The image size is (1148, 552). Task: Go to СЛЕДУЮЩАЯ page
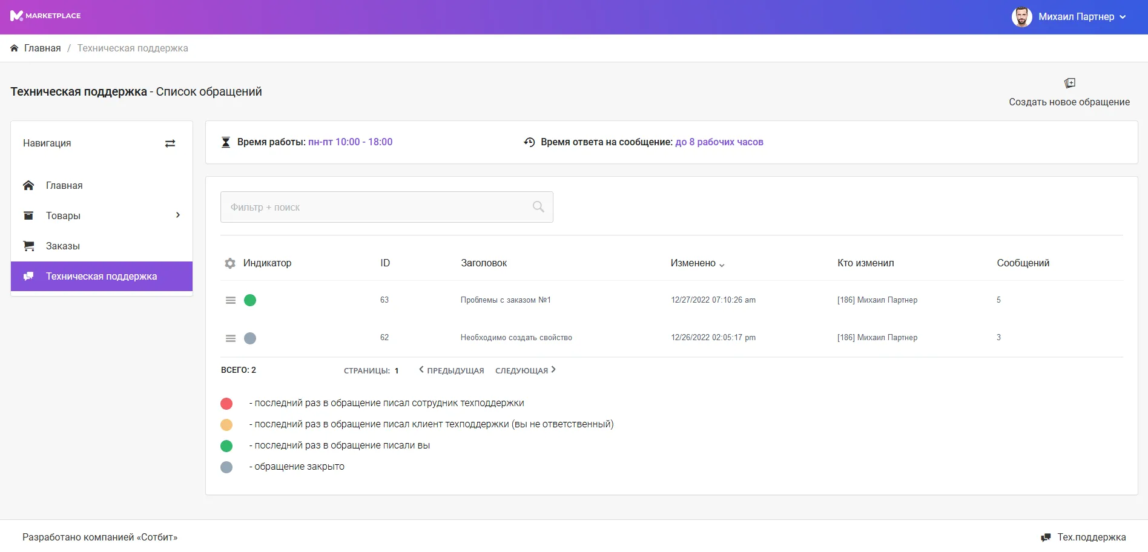[x=525, y=370]
